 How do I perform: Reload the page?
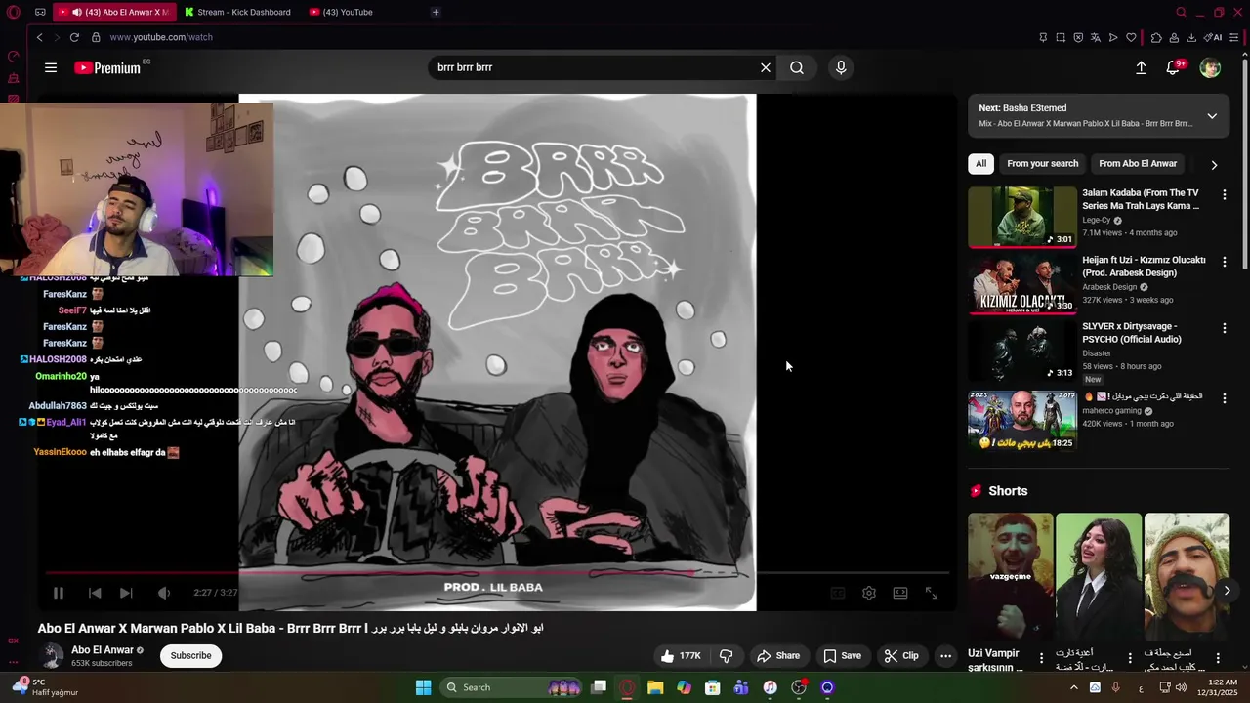click(74, 37)
